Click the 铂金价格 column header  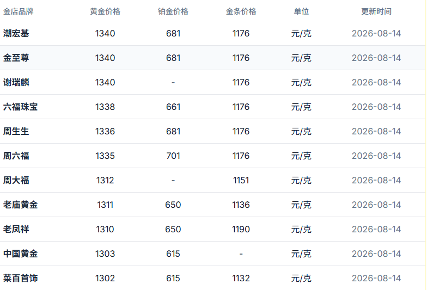173,11
